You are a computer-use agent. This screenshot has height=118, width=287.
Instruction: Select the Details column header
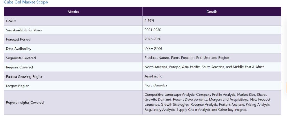coord(212,12)
